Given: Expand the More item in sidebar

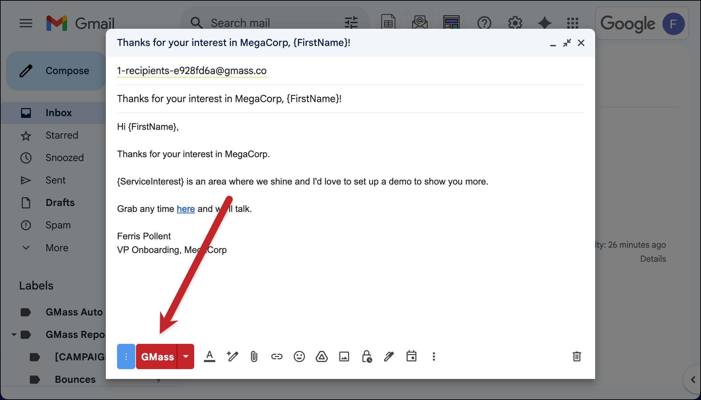Looking at the screenshot, I should pos(57,248).
